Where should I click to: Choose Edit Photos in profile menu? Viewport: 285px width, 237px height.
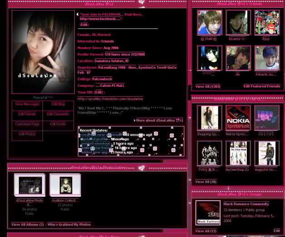click(x=27, y=134)
